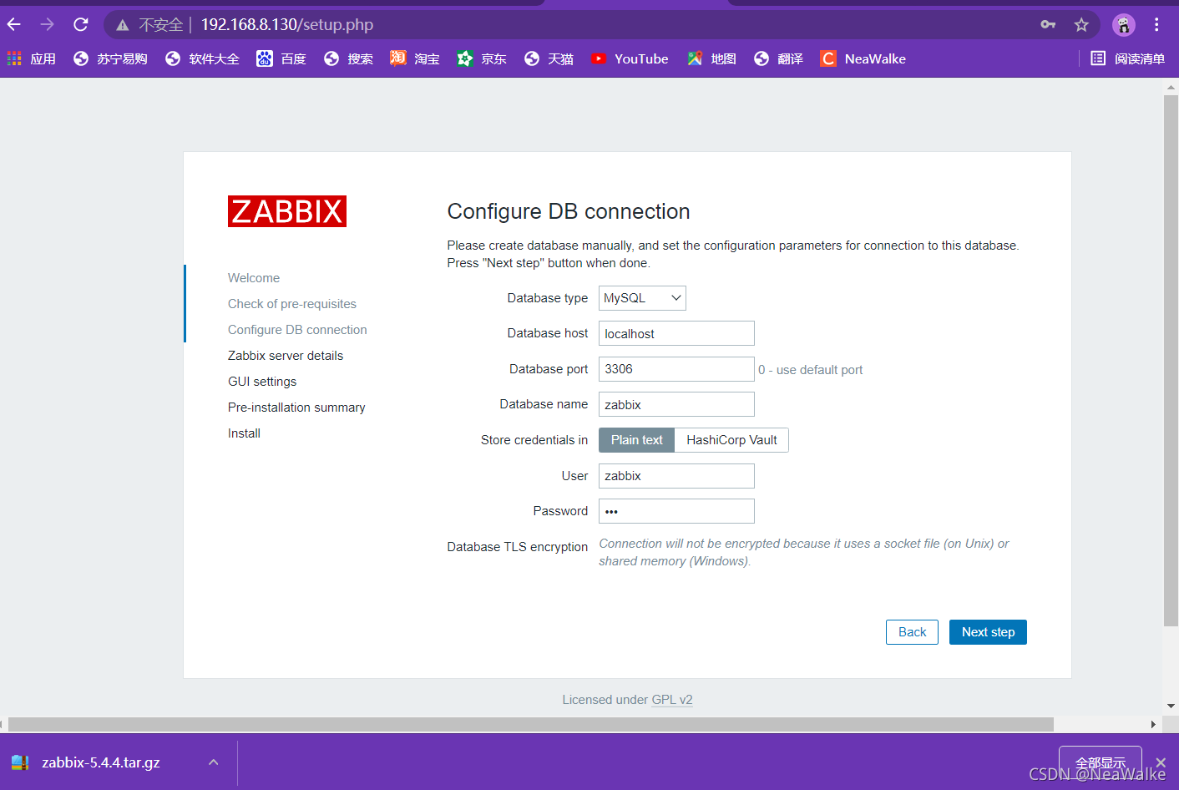Go to Check of pre-requisites step
The height and width of the screenshot is (790, 1179).
click(x=292, y=304)
